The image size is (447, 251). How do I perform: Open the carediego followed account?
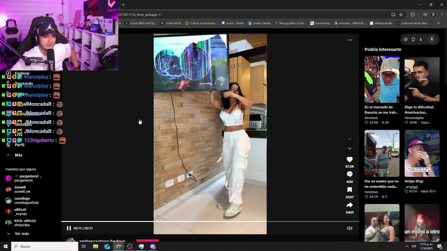click(x=22, y=200)
